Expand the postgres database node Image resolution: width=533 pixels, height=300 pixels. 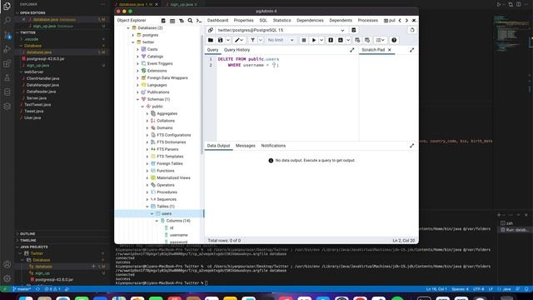pyautogui.click(x=133, y=35)
